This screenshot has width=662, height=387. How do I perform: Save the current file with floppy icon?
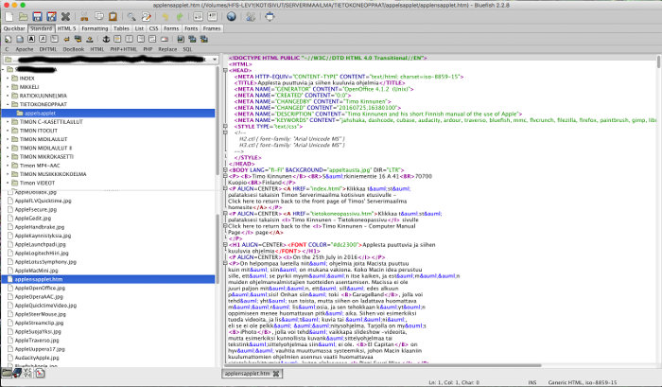37,17
